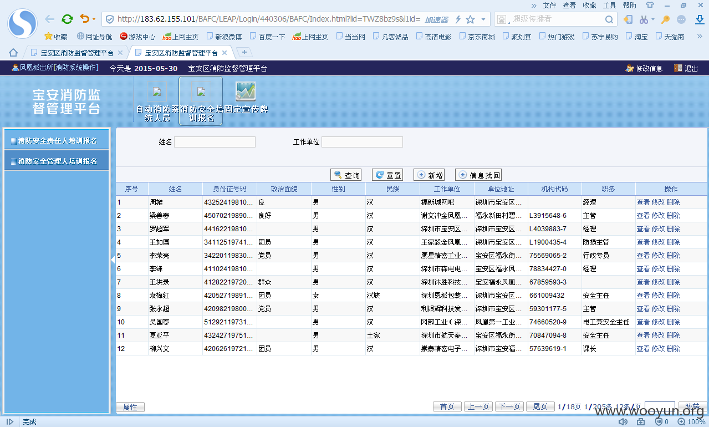Open the 游戏中心 bookmark
This screenshot has width=709, height=427.
[x=137, y=37]
